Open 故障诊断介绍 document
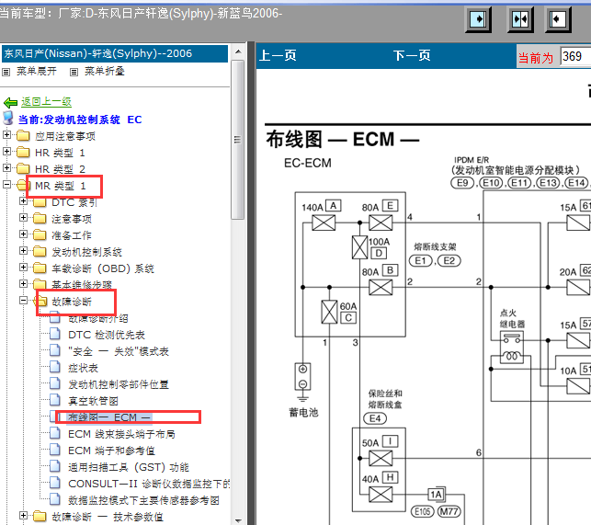 [x=98, y=318]
